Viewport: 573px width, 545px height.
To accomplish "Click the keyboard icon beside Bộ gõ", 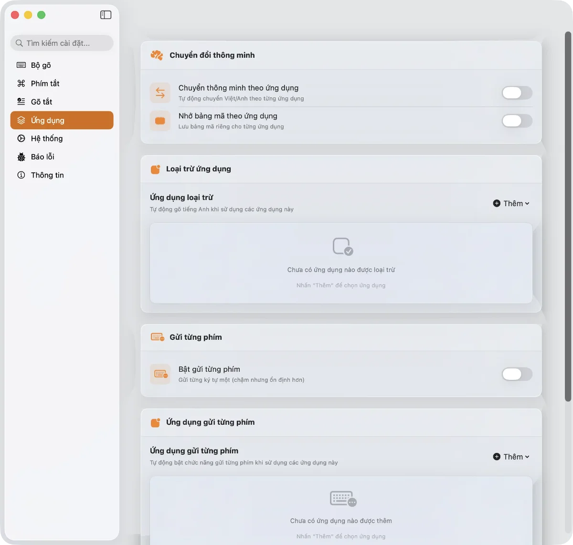I will [x=21, y=65].
